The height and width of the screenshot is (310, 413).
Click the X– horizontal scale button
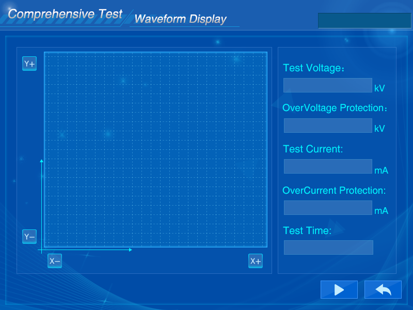(x=55, y=261)
